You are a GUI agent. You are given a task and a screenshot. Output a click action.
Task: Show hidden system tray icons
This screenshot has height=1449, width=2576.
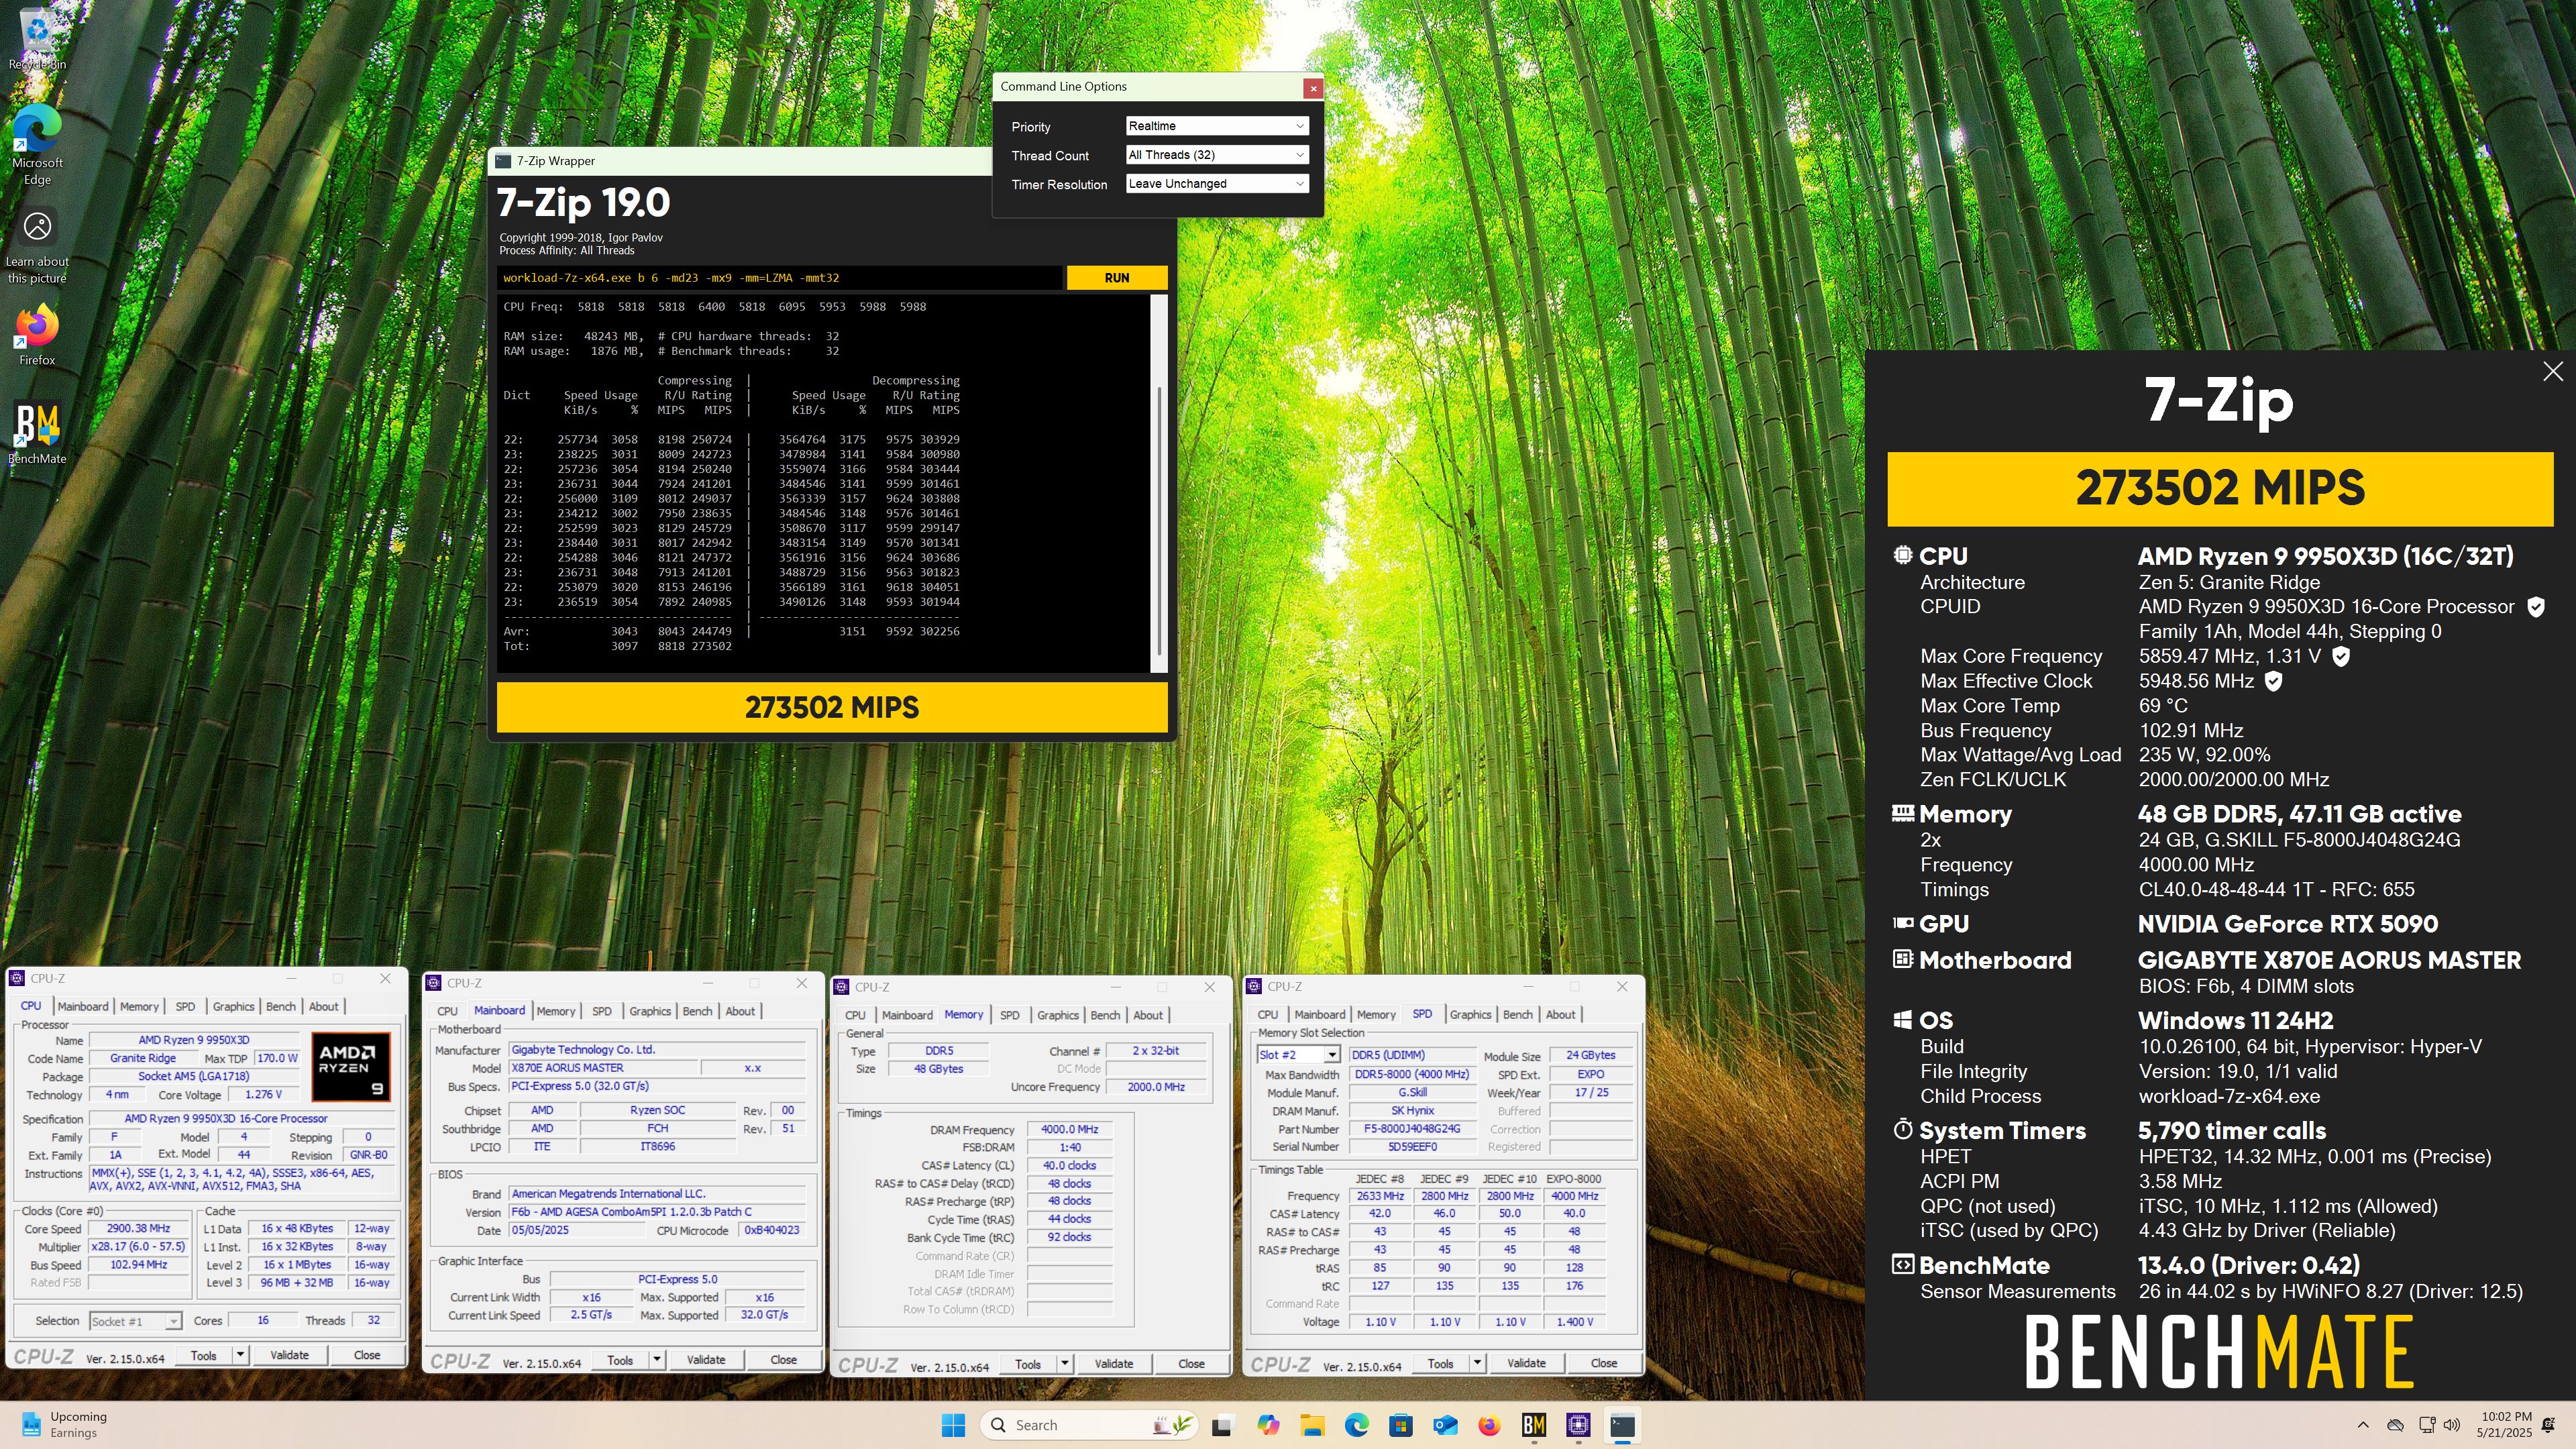2363,1425
